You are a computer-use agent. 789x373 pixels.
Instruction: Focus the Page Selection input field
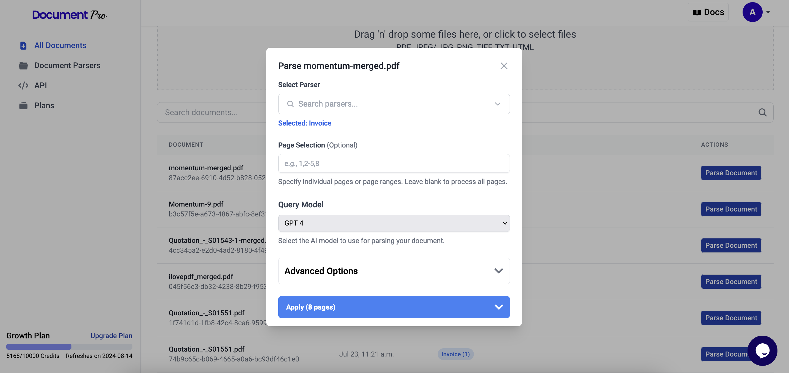click(x=394, y=163)
